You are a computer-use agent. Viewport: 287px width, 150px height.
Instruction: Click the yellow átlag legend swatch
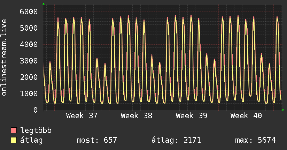pyautogui.click(x=14, y=140)
